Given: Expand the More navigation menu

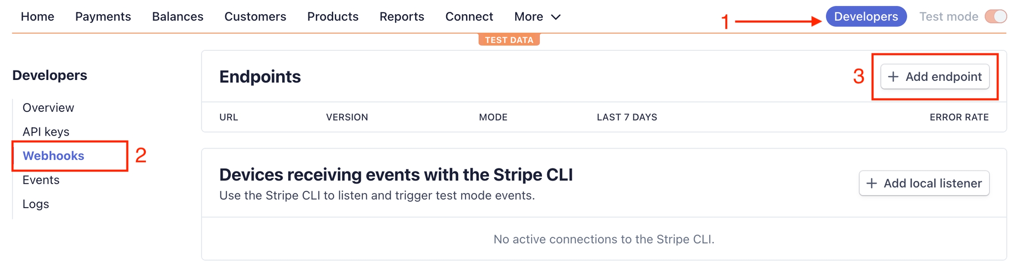Looking at the screenshot, I should [x=529, y=16].
